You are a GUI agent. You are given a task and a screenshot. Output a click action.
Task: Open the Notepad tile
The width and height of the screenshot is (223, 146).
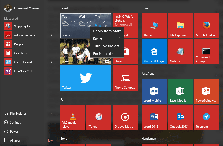pyautogui.click(x=180, y=52)
